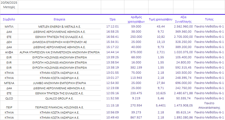
Task: Select ΔΗΜΟΣΙΑ ΕΠΙΧΕΙΡΗΣΗ ΗΛΕΚΤΡΙΣΜΟΥ ΑΕ cell
Action: (x=59, y=42)
